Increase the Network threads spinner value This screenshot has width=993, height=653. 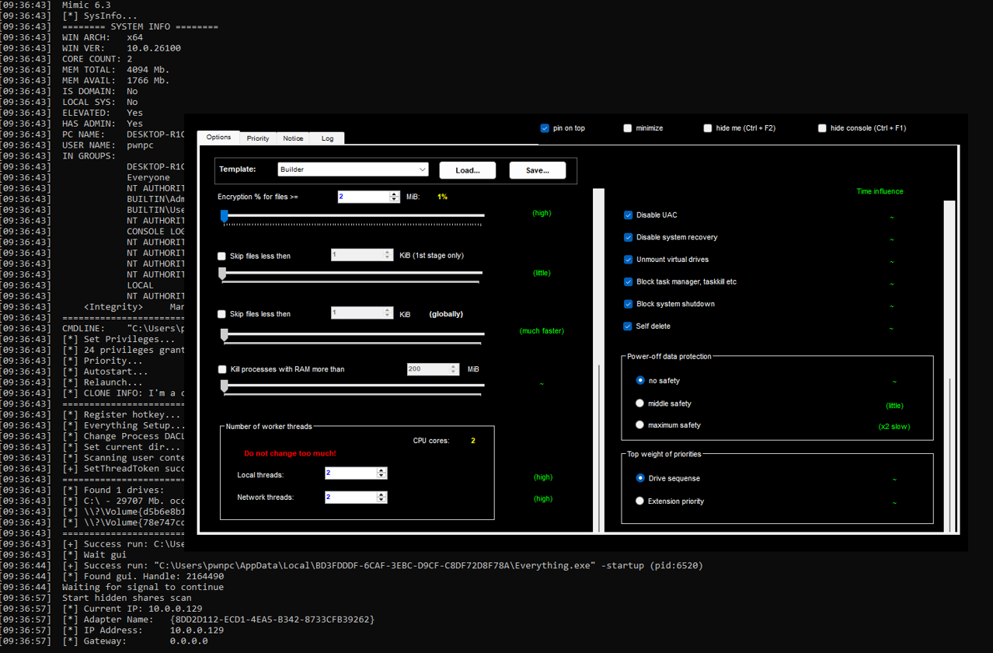[x=382, y=494]
